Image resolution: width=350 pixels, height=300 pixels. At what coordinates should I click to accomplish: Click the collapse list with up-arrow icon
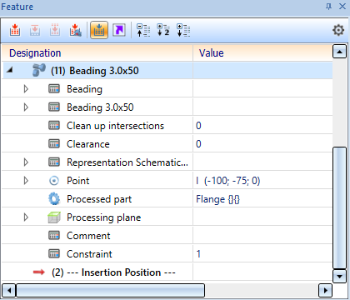[x=143, y=30]
